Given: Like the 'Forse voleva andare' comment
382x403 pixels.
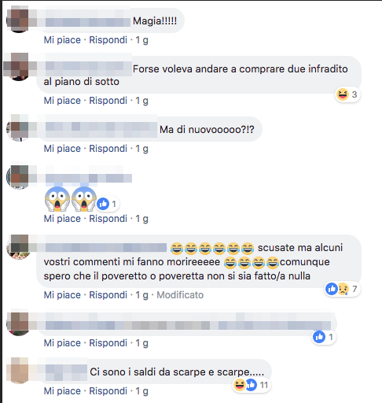Looking at the screenshot, I should pos(62,101).
